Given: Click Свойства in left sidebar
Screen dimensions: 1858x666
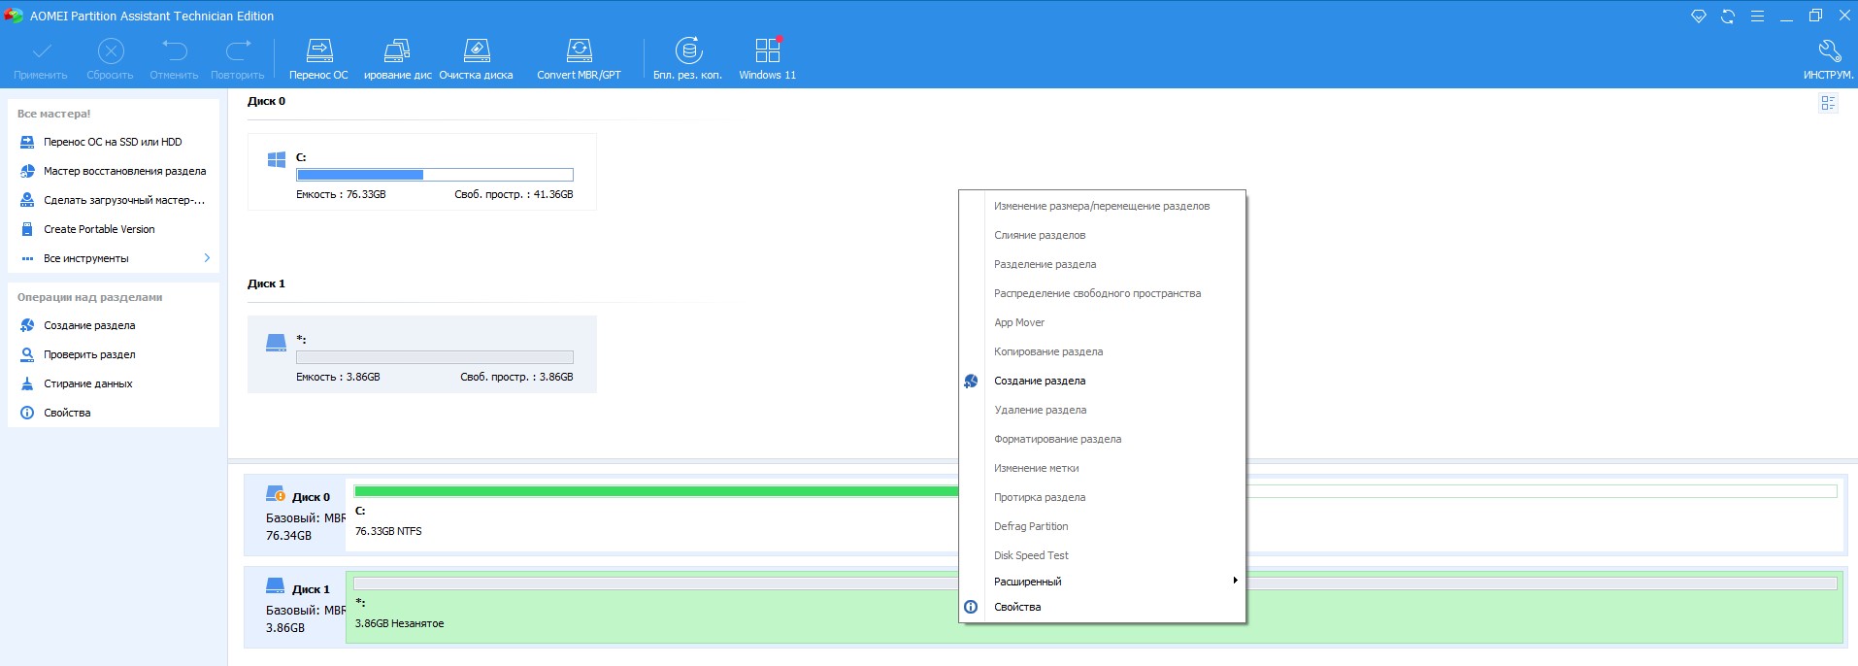Looking at the screenshot, I should pos(67,413).
